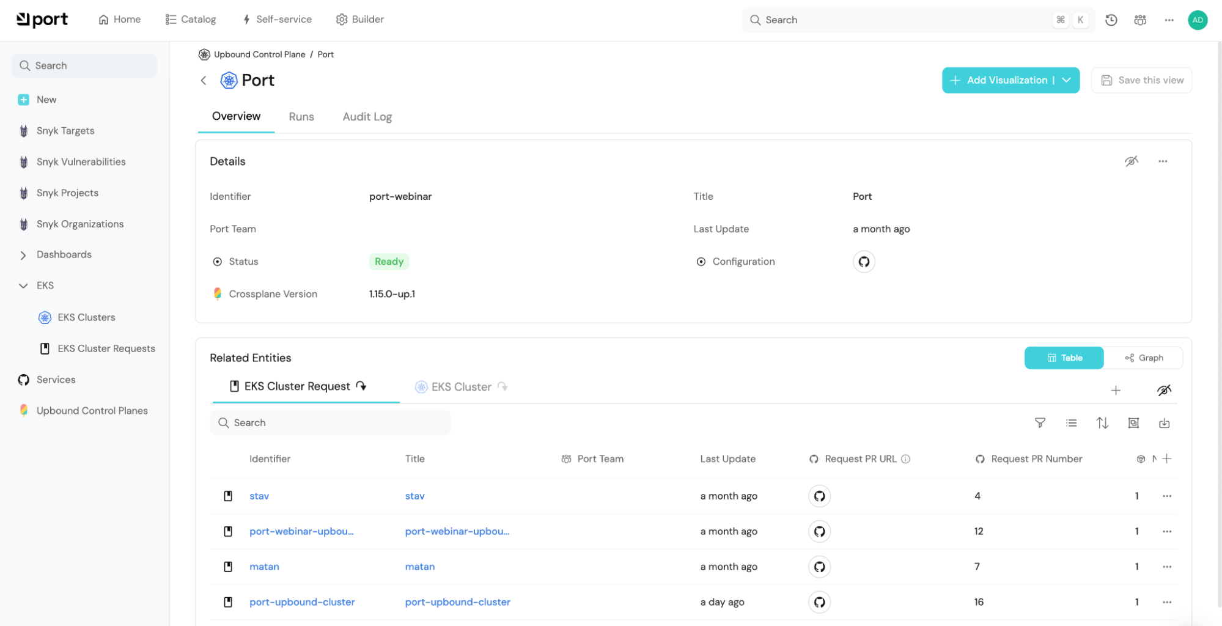Open the Details card three-dot menu
The height and width of the screenshot is (626, 1222).
(x=1163, y=161)
